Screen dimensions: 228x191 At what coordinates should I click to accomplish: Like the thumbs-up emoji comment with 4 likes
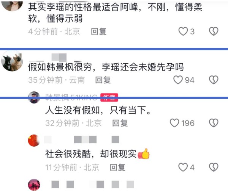click(183, 167)
